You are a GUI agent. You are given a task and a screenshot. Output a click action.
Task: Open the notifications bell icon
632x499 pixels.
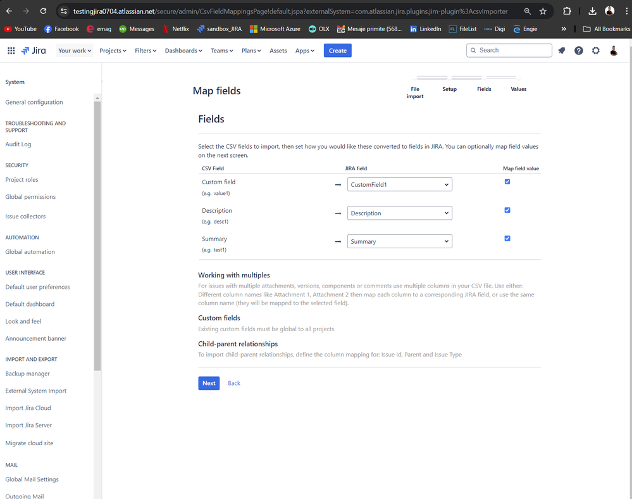pos(562,51)
